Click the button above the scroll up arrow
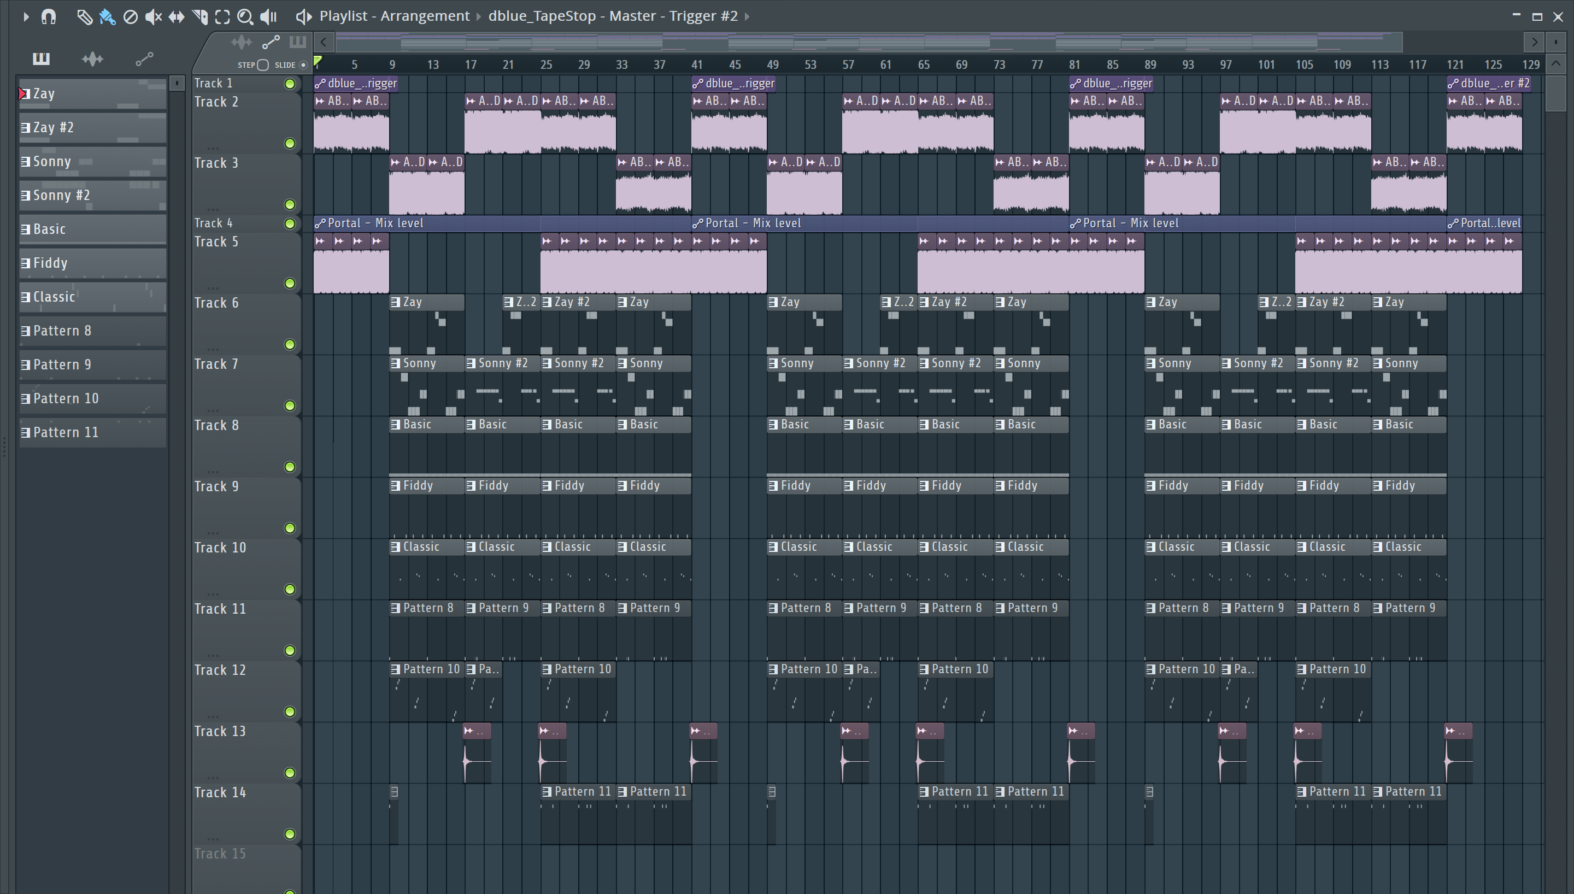The width and height of the screenshot is (1574, 894). tap(1555, 42)
